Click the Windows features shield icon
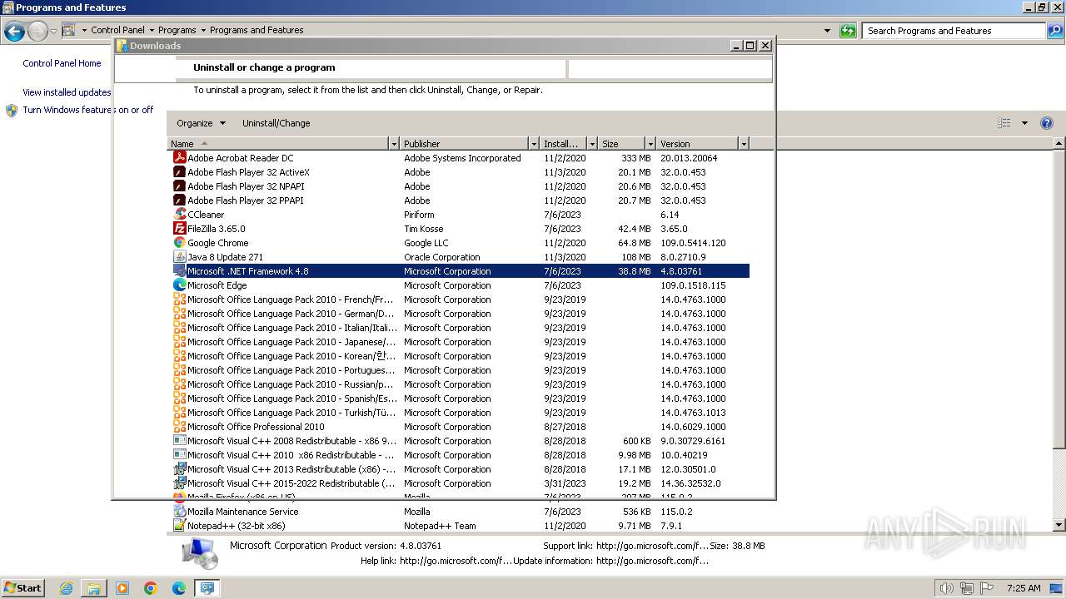The image size is (1066, 599). (x=12, y=111)
